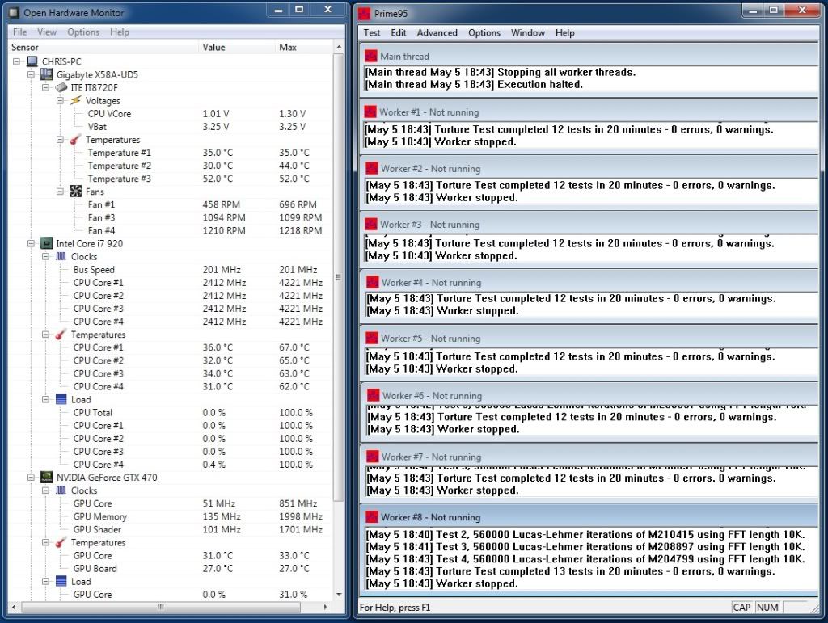Click the Voltages lightning bolt icon
This screenshot has width=828, height=623.
pyautogui.click(x=75, y=101)
